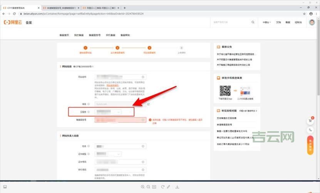This screenshot has height=193, width=320.
Task: Open the shopping cart floating icon
Action: [310, 121]
